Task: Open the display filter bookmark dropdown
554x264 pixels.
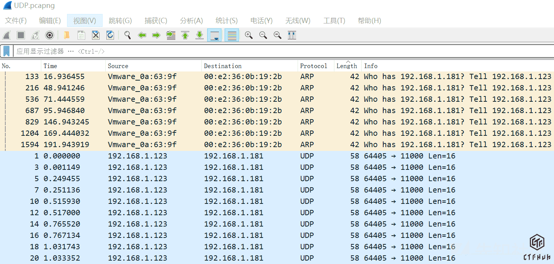Action: 6,51
